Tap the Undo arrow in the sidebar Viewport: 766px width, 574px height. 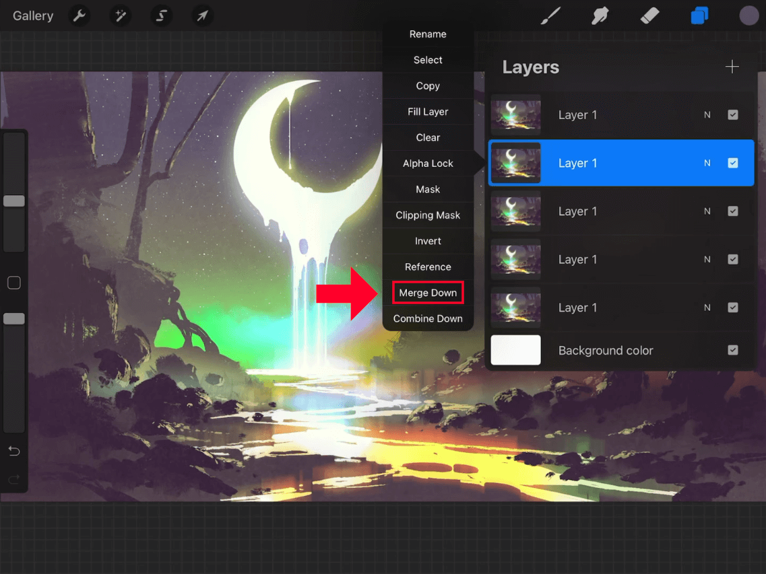coord(13,450)
